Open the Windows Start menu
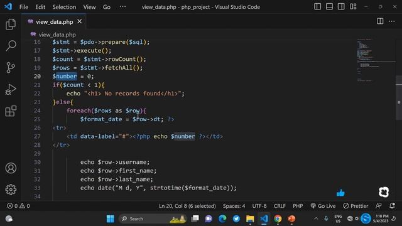The image size is (402, 226). pyautogui.click(x=111, y=219)
